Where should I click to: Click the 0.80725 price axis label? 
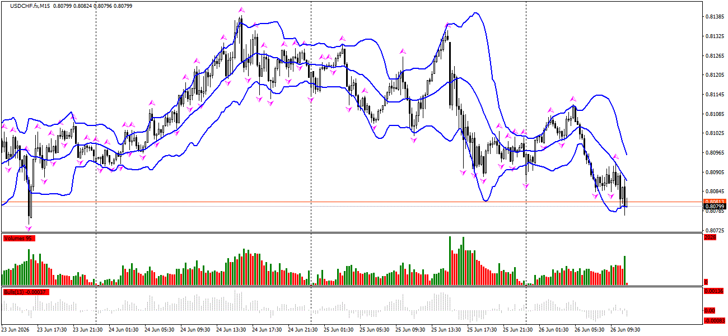pos(714,231)
